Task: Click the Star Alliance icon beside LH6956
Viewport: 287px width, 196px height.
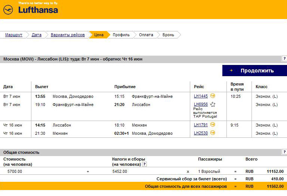Action: coord(213,104)
